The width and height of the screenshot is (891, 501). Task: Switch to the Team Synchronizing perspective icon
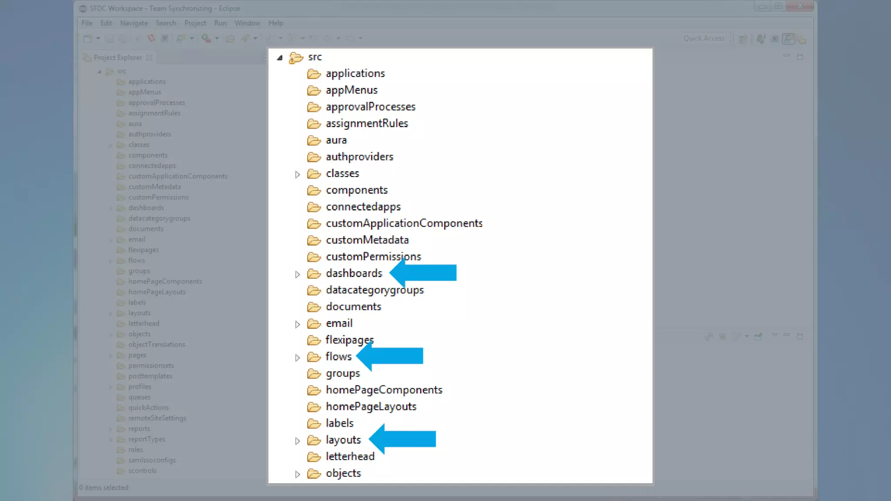pos(788,39)
